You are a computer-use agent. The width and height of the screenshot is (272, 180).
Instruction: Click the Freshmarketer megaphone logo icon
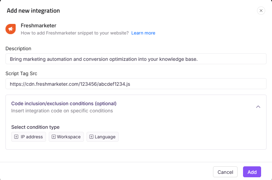tap(11, 29)
